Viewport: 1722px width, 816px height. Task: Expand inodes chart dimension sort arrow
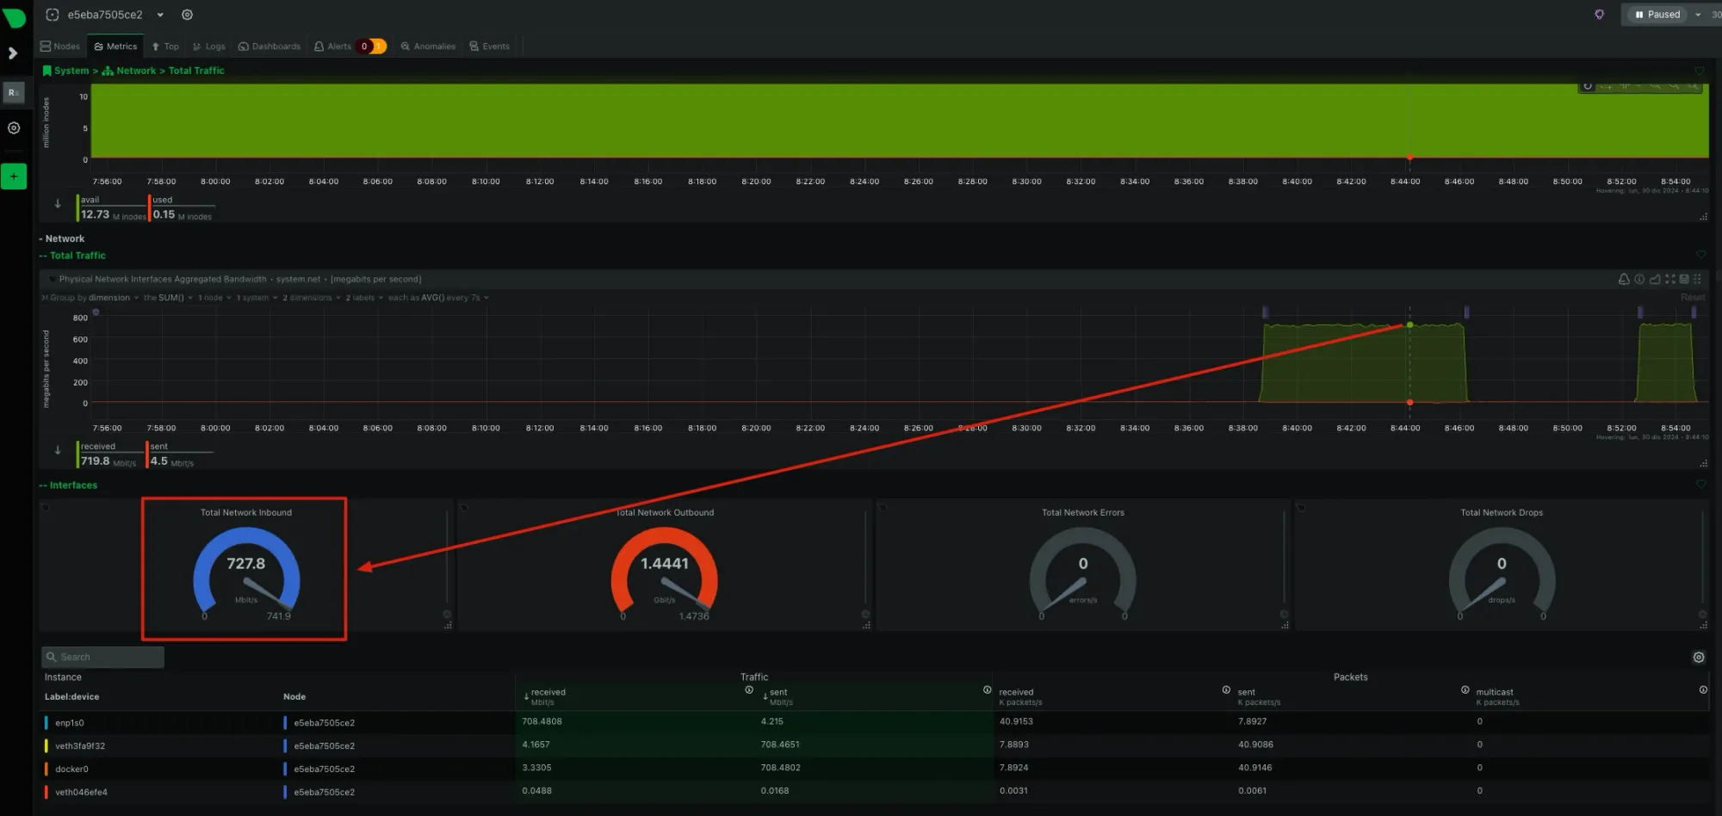58,204
